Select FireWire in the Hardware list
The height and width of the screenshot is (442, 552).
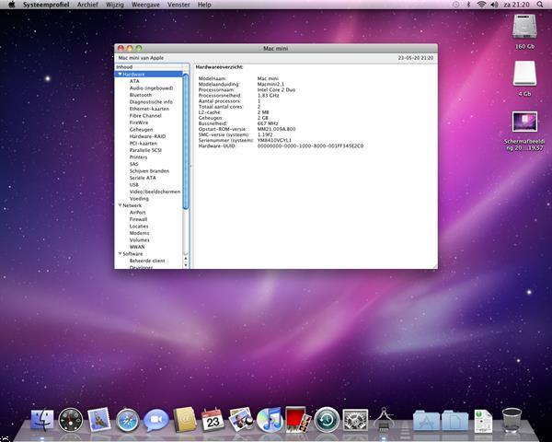[139, 122]
